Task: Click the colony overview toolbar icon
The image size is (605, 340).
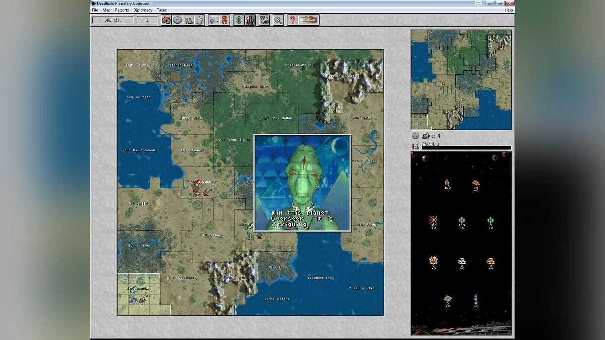Action: pyautogui.click(x=166, y=20)
